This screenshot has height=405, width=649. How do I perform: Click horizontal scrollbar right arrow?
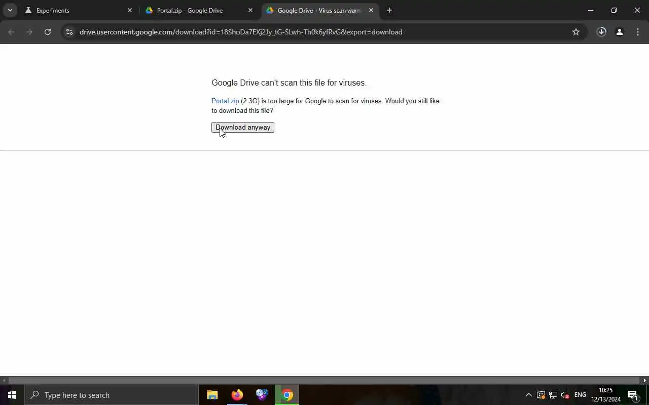coord(644,380)
